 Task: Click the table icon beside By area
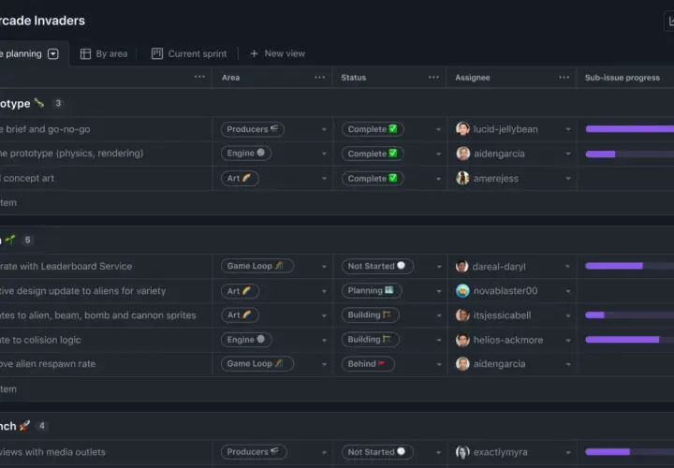[85, 53]
